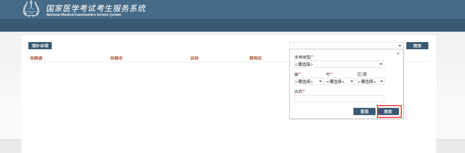Click the 字典类型 field label

coord(303,57)
